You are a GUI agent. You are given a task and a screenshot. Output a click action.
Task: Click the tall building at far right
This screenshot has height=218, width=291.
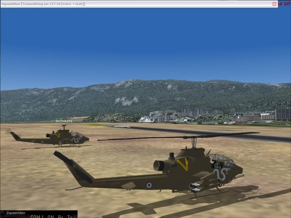click(283, 114)
